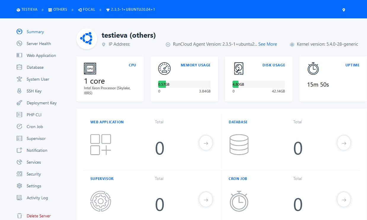
Task: Click the RunCloud Agent Version text
Action: tap(215, 44)
